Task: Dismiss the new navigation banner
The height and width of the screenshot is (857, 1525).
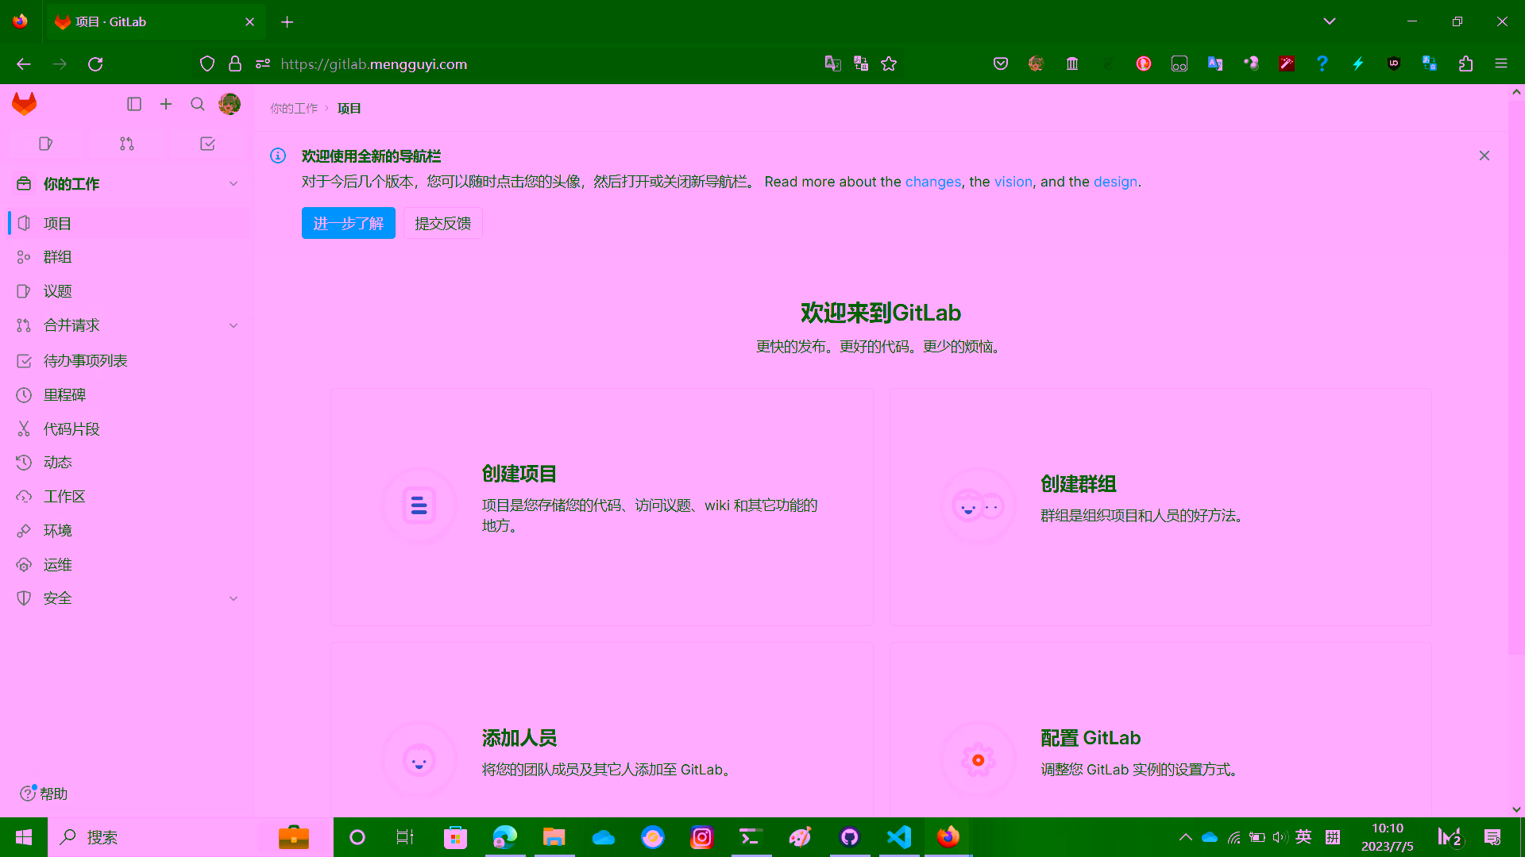Action: [1484, 156]
